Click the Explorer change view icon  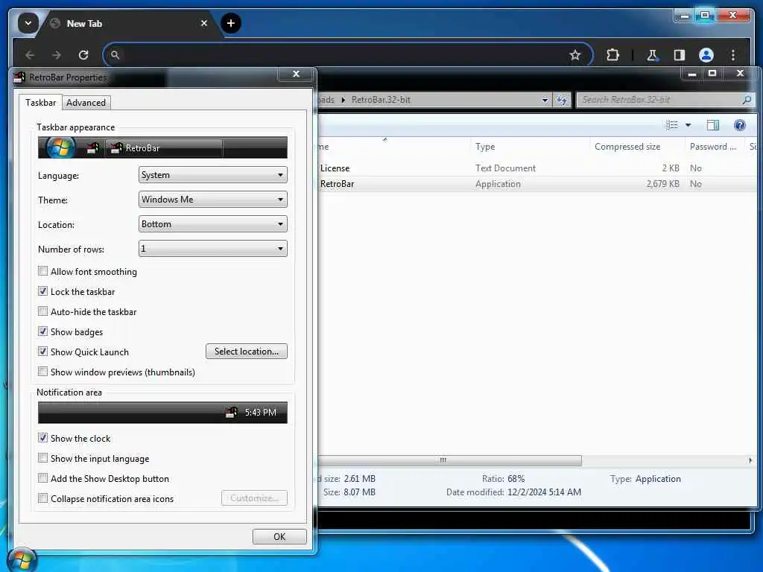coord(672,125)
